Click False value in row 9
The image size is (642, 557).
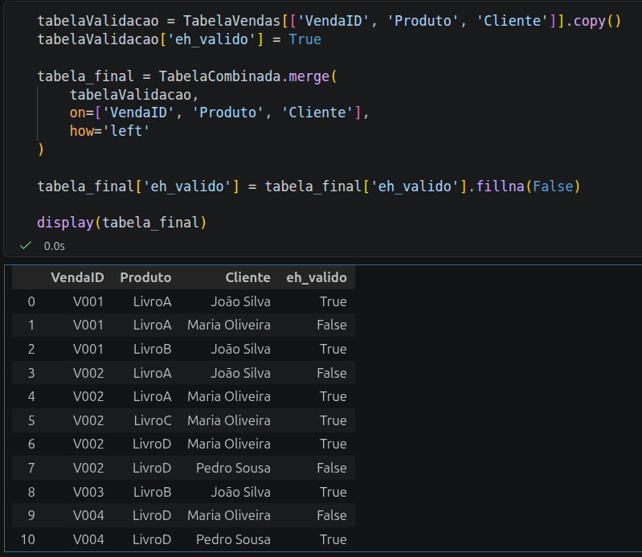(332, 515)
